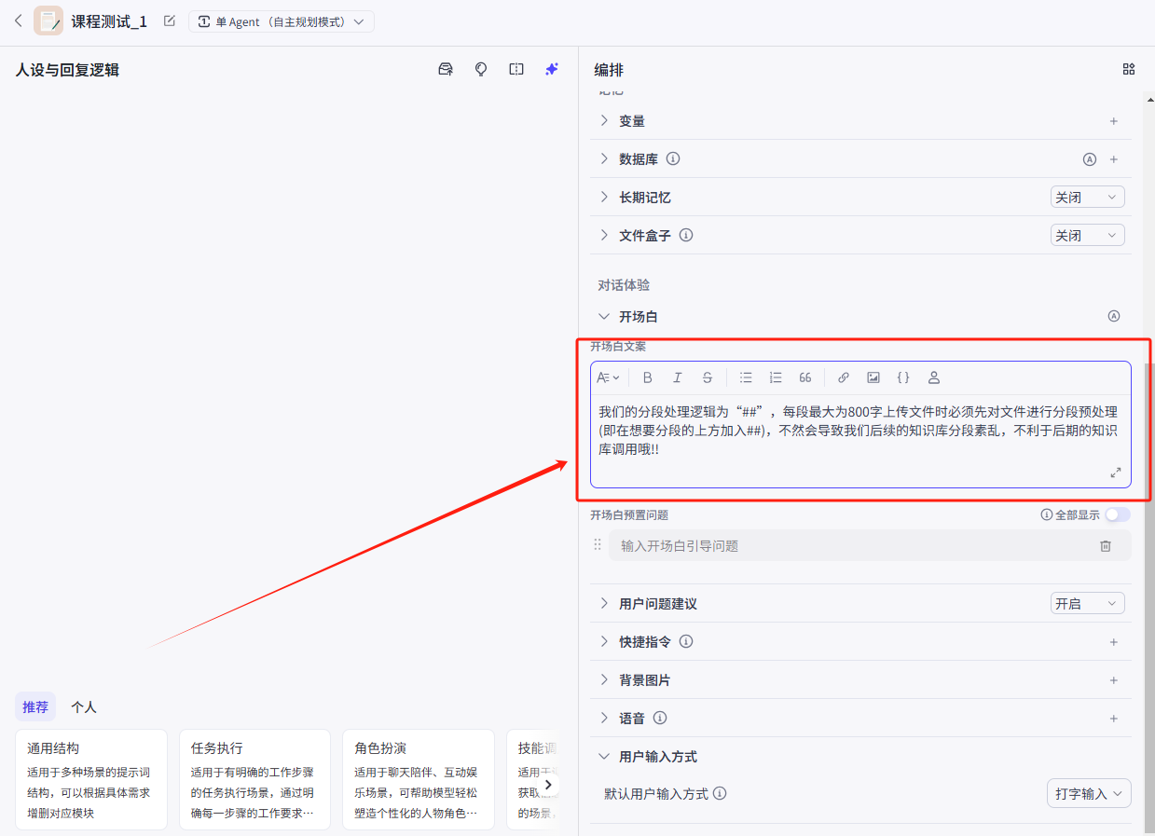Click the insert link icon

click(x=843, y=377)
